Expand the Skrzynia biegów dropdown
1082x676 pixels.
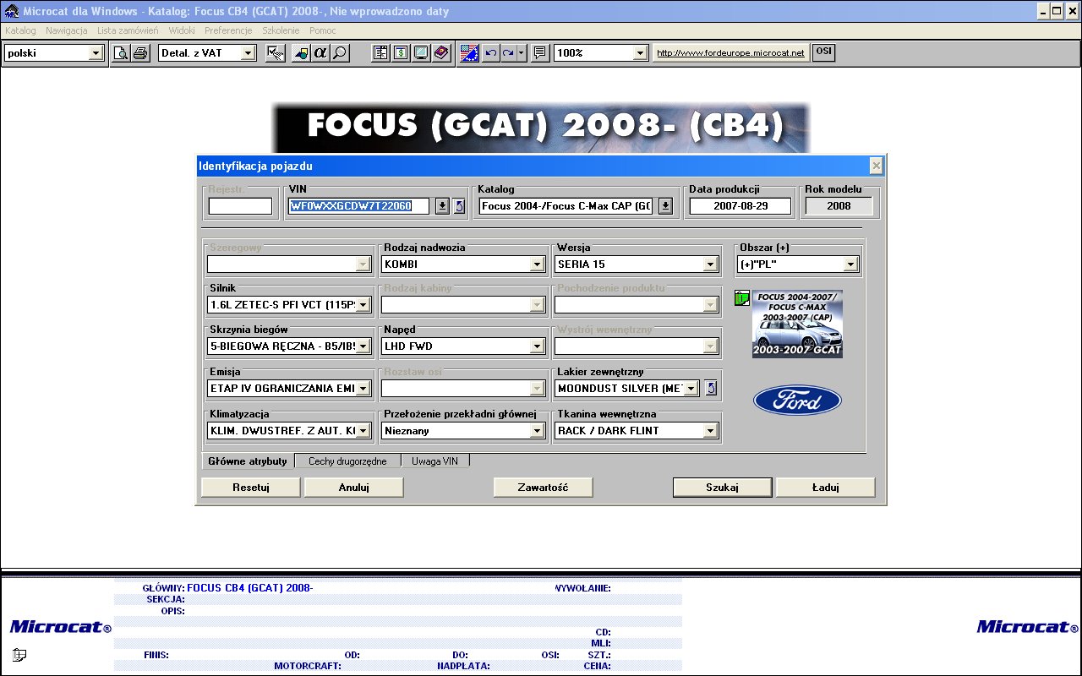pyautogui.click(x=363, y=346)
